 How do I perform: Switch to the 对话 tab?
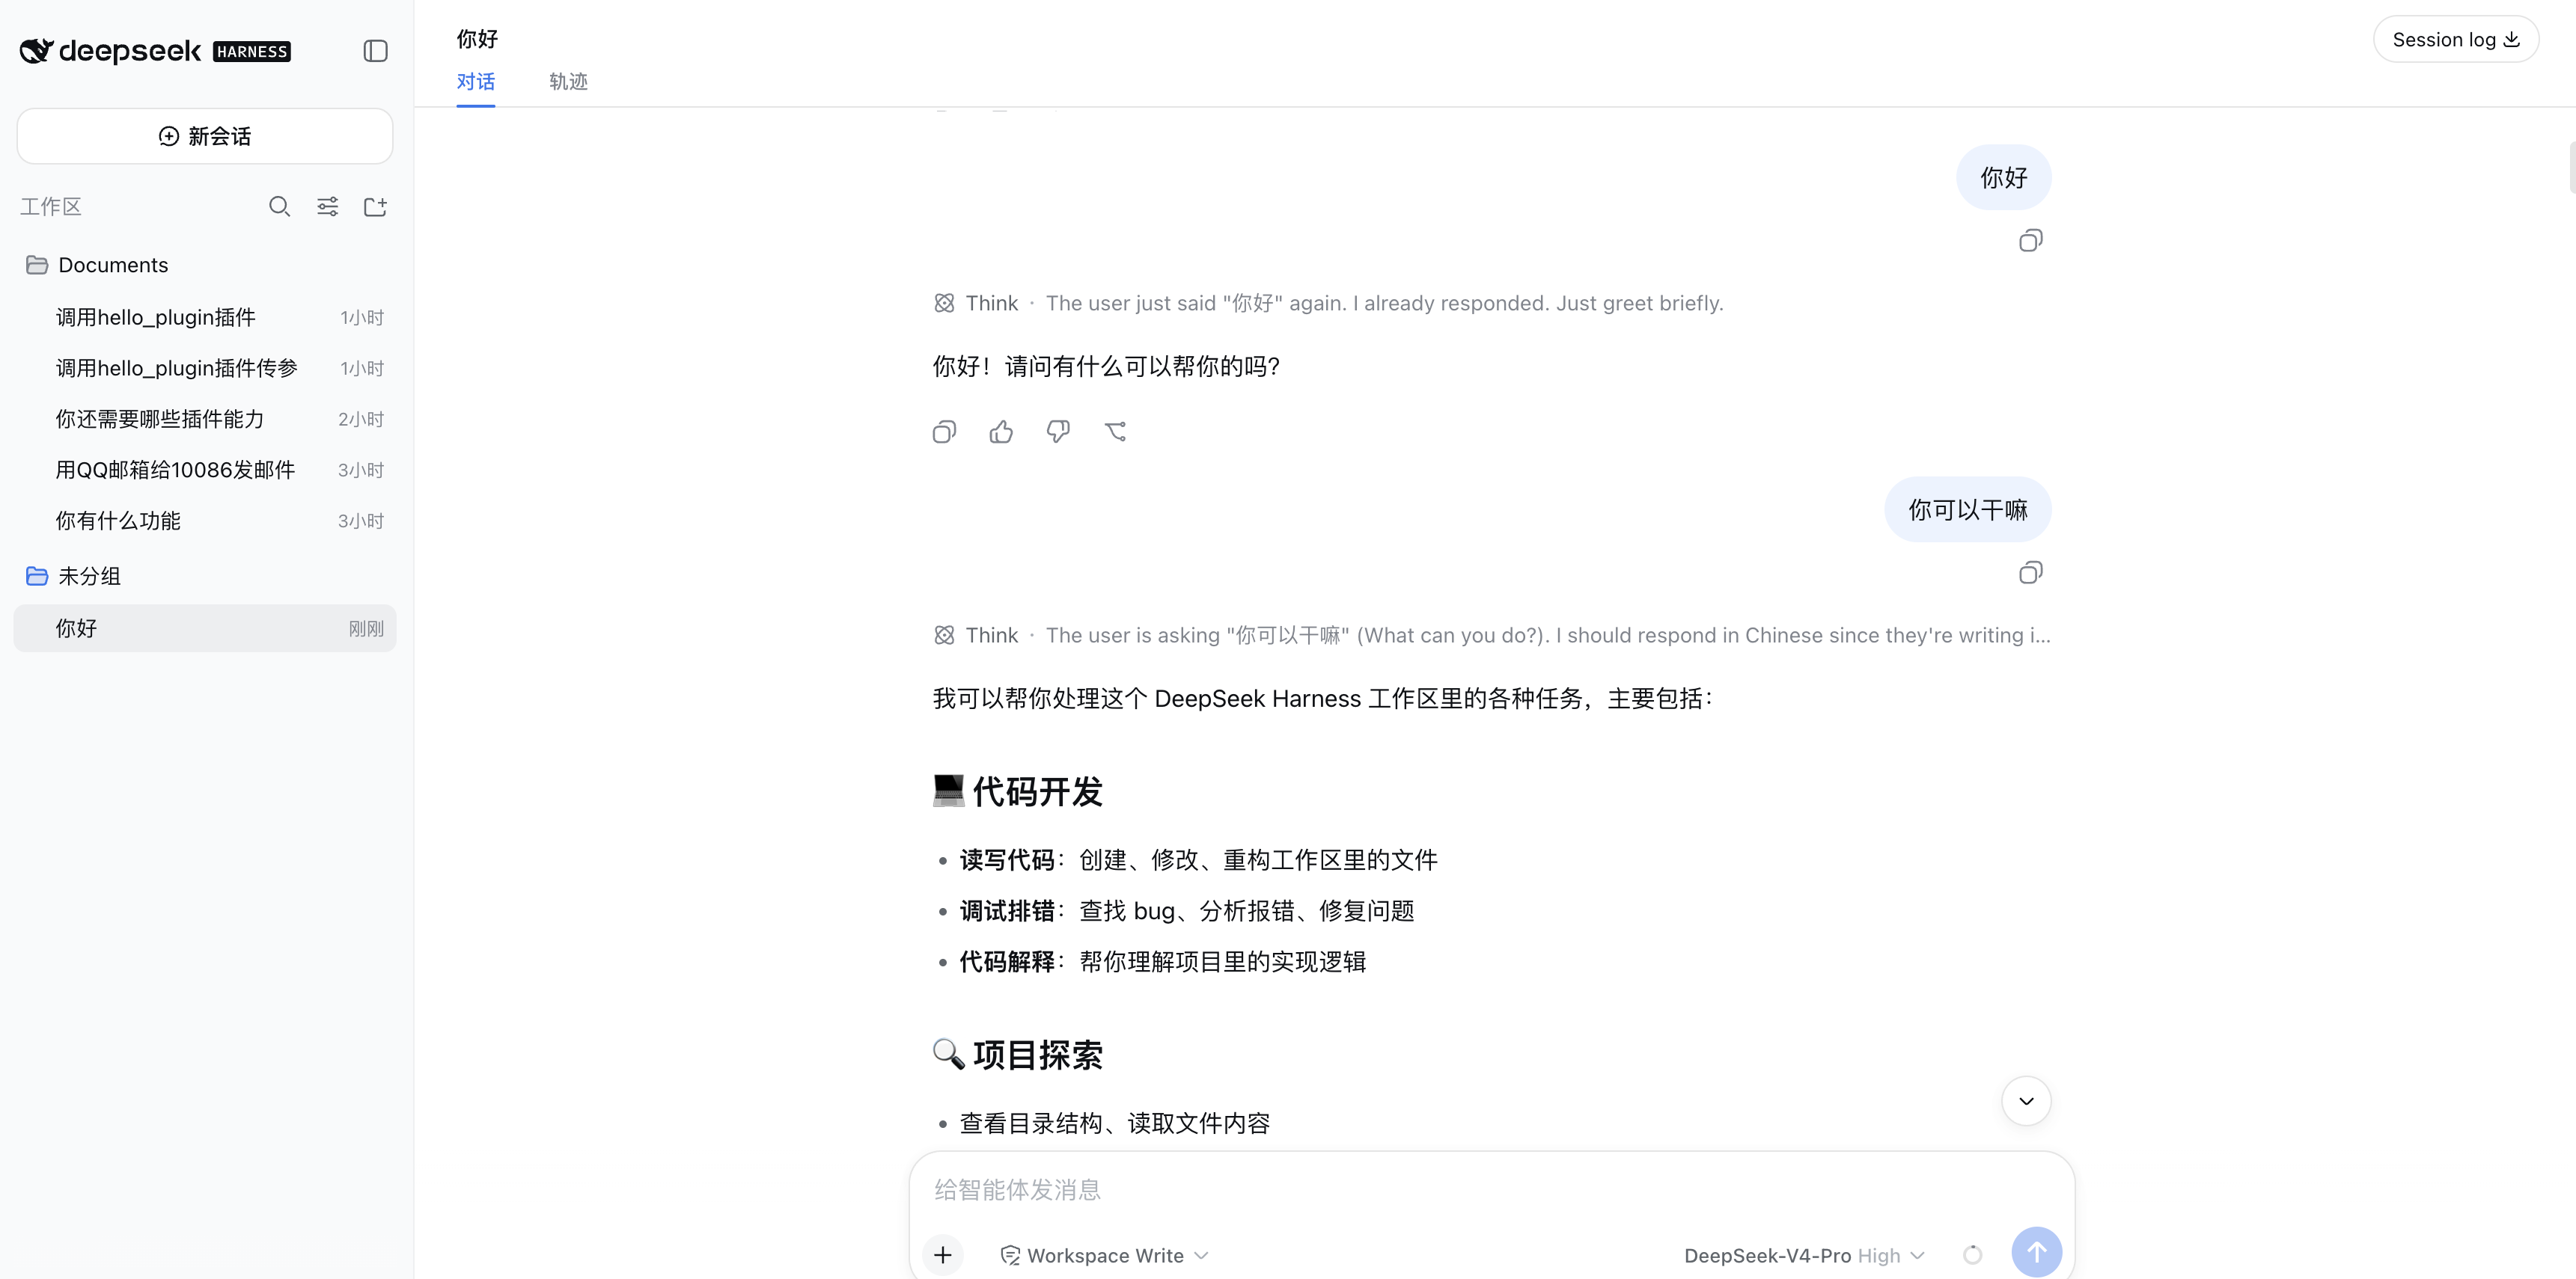(x=476, y=82)
